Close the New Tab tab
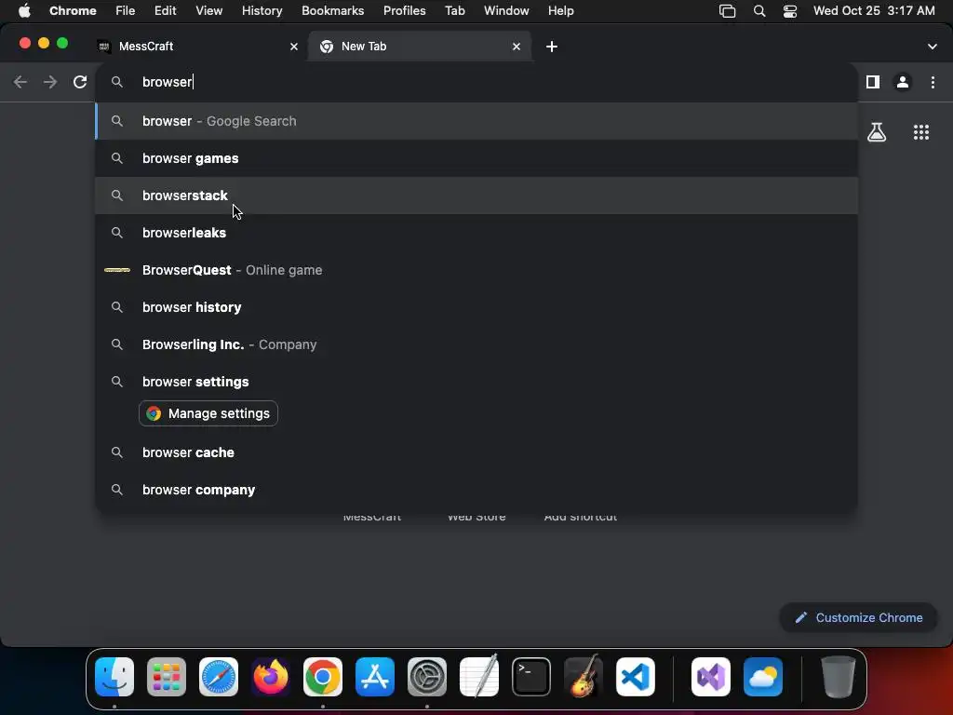 click(516, 47)
